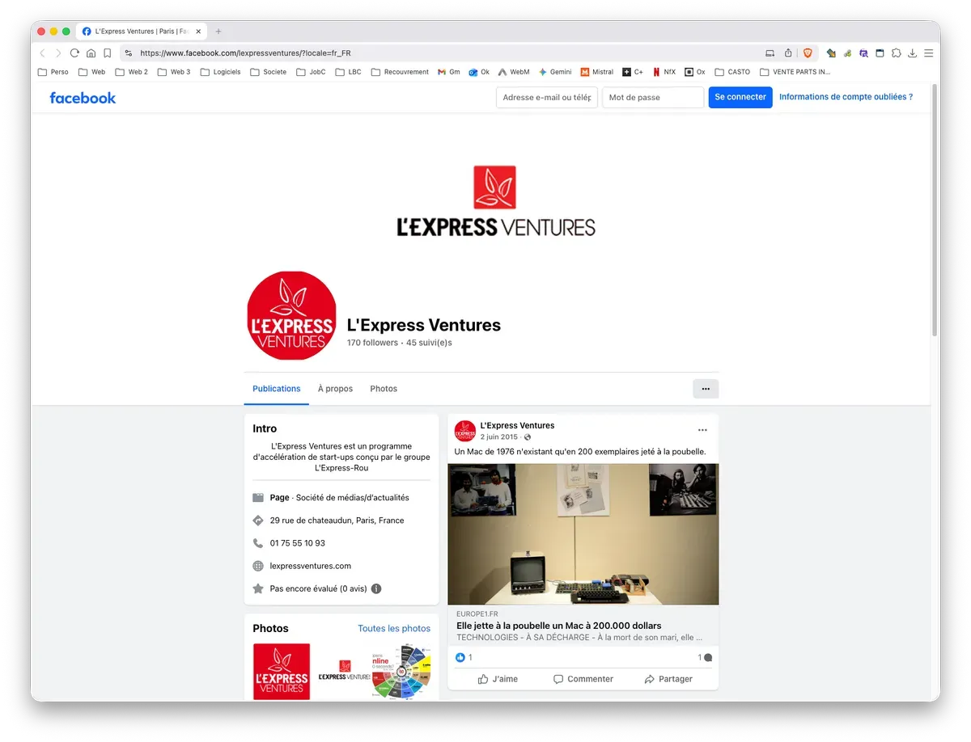This screenshot has width=971, height=742.
Task: Open the browser hamburger menu
Action: (928, 53)
